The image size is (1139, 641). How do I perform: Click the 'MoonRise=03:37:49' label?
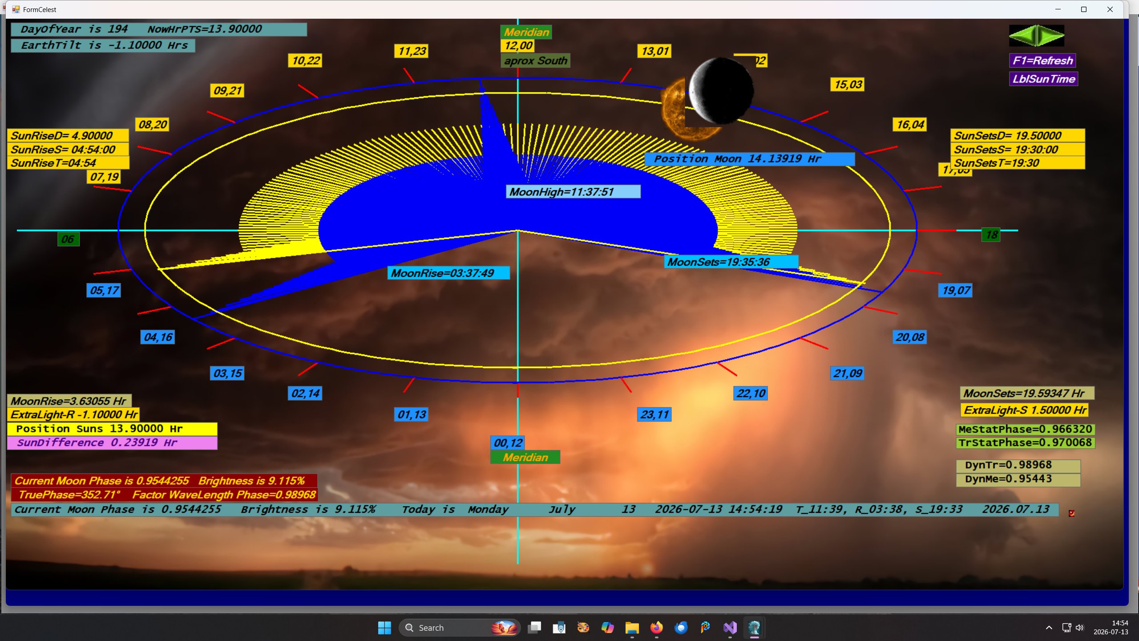(448, 273)
